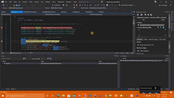
Task: Click Diagnostic Tools zoom out icon
Action: tap(148, 15)
